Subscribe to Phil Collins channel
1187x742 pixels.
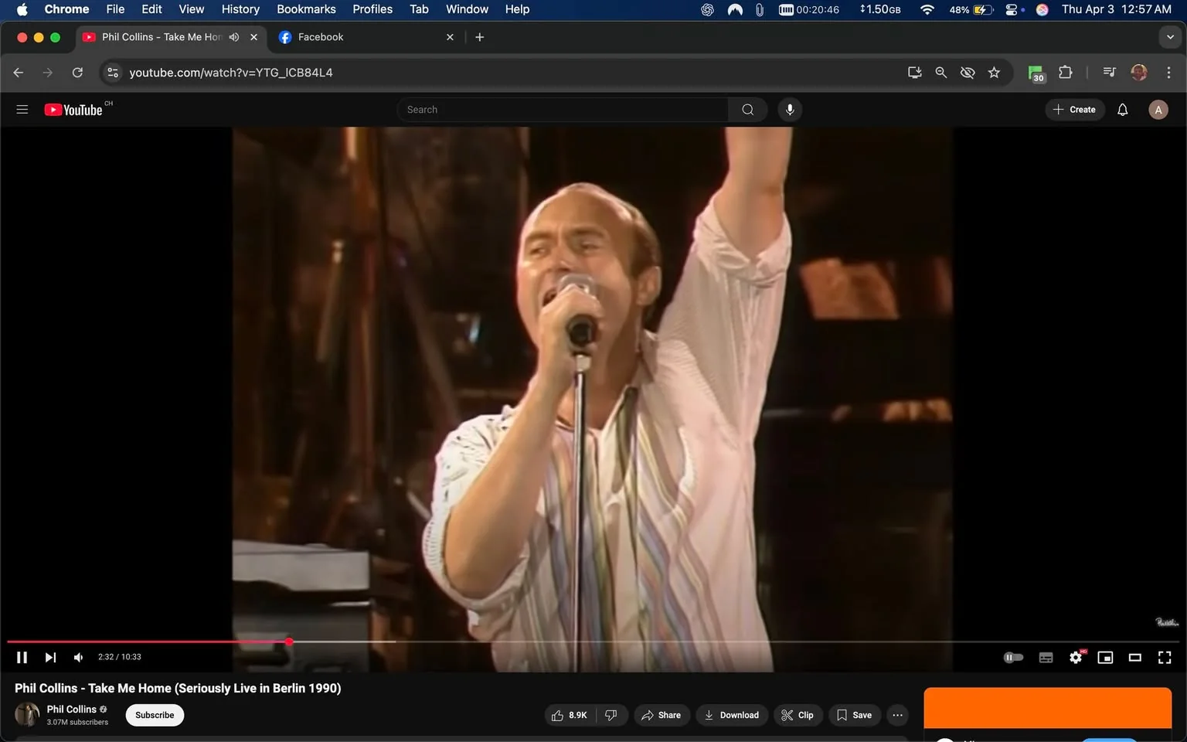point(155,715)
